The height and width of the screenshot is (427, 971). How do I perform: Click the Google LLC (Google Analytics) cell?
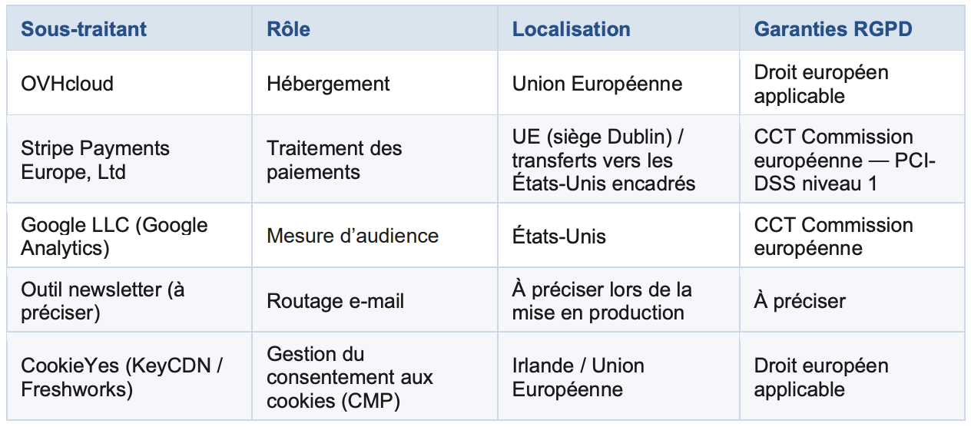click(114, 236)
